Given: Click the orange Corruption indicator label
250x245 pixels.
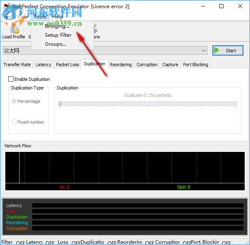Looking at the screenshot, I should pos(17,228).
